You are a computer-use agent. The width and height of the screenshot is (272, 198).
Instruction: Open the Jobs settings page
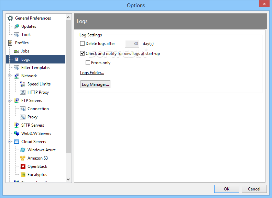coord(25,51)
